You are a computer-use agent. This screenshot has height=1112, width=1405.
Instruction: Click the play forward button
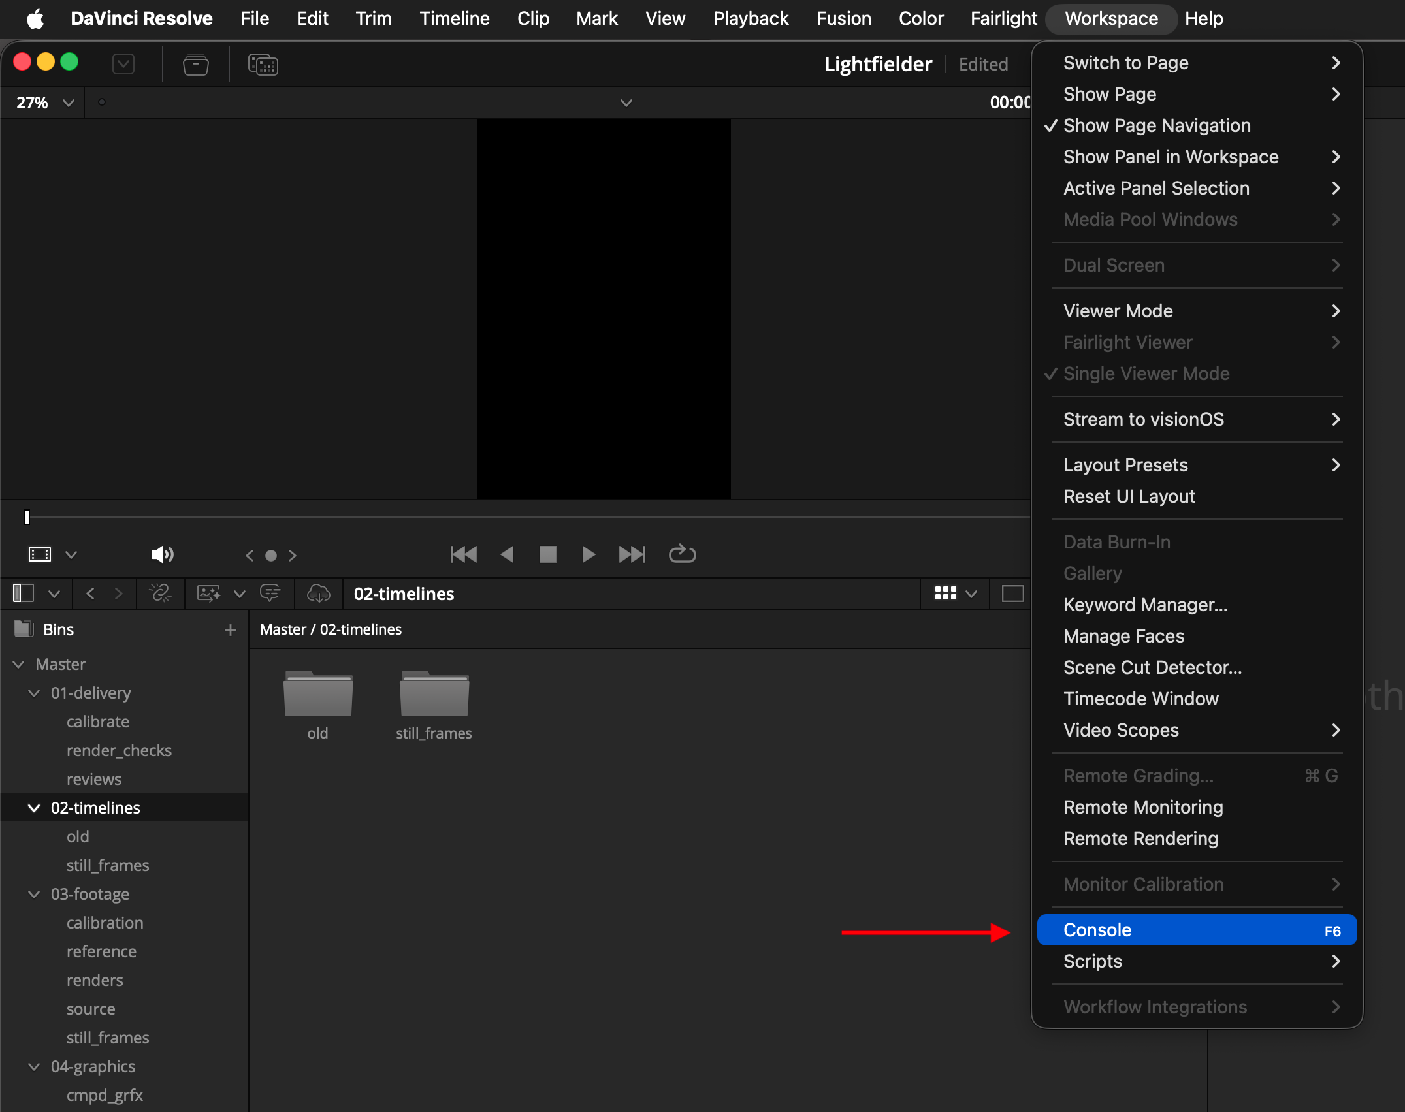tap(589, 554)
